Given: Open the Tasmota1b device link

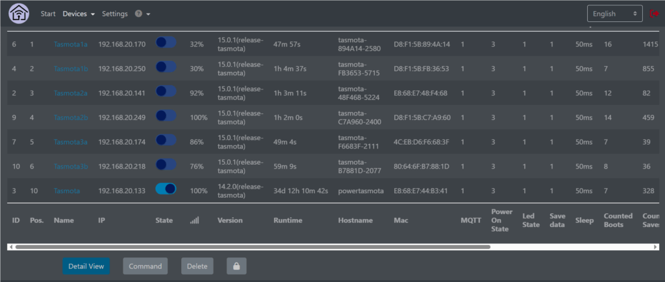Looking at the screenshot, I should pyautogui.click(x=71, y=69).
